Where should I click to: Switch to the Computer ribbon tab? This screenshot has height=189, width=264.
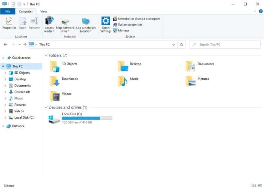26,11
